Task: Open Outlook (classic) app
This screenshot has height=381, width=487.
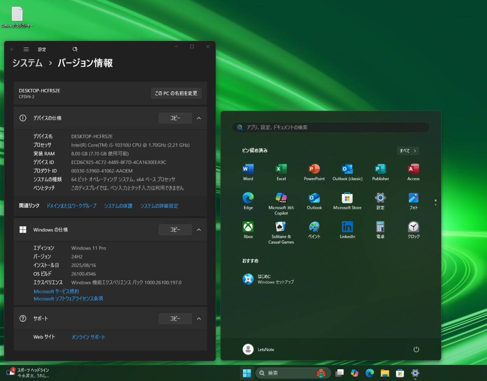Action: [347, 172]
